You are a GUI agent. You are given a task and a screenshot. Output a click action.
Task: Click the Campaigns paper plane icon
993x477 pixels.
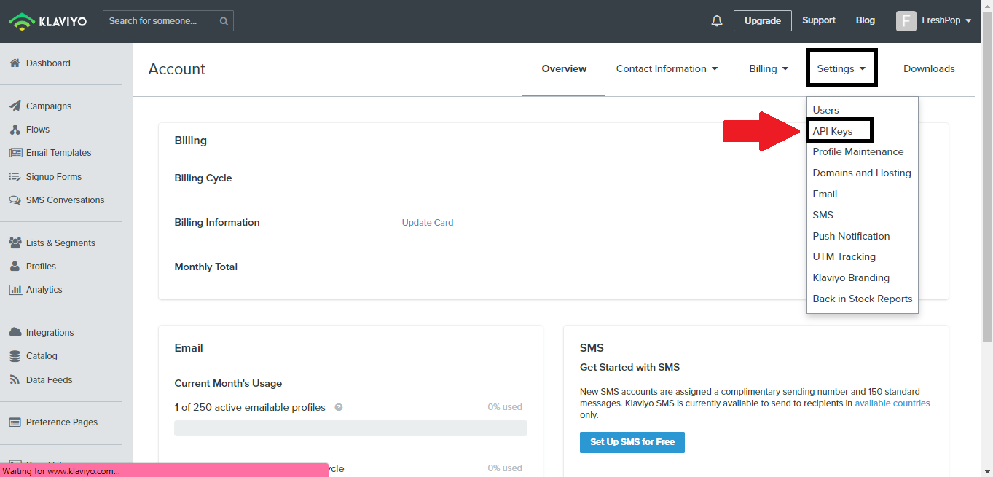click(15, 106)
